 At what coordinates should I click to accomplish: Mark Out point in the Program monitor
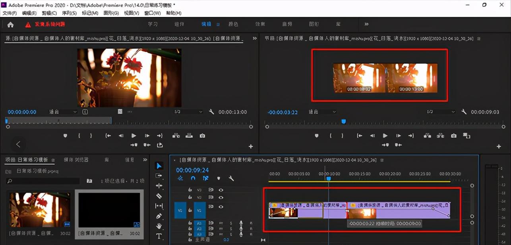pyautogui.click(x=343, y=136)
